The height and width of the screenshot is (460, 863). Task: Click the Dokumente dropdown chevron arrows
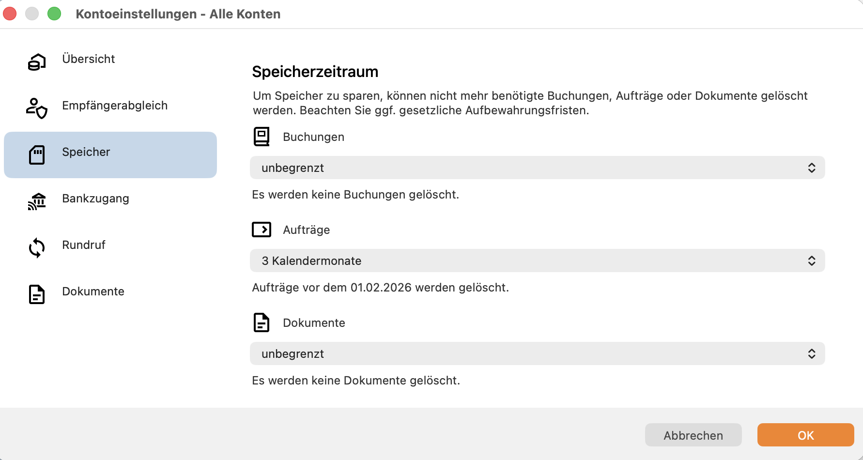(812, 353)
